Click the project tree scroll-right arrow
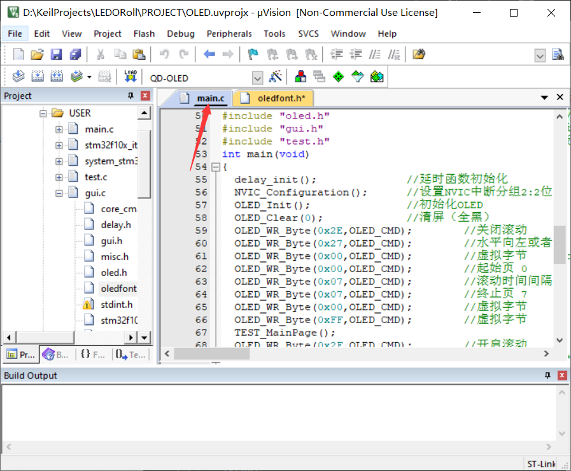 (x=131, y=338)
